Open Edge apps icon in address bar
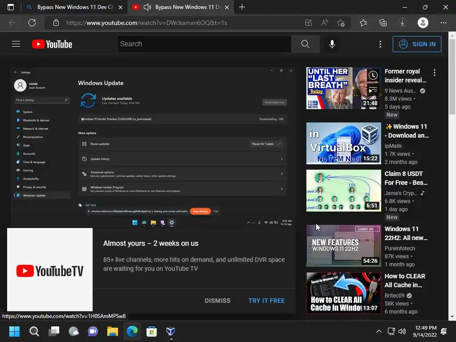The image size is (456, 342). (309, 23)
